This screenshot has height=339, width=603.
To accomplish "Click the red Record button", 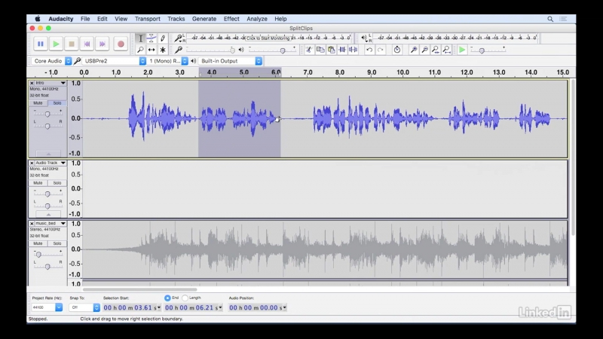I will pyautogui.click(x=121, y=44).
